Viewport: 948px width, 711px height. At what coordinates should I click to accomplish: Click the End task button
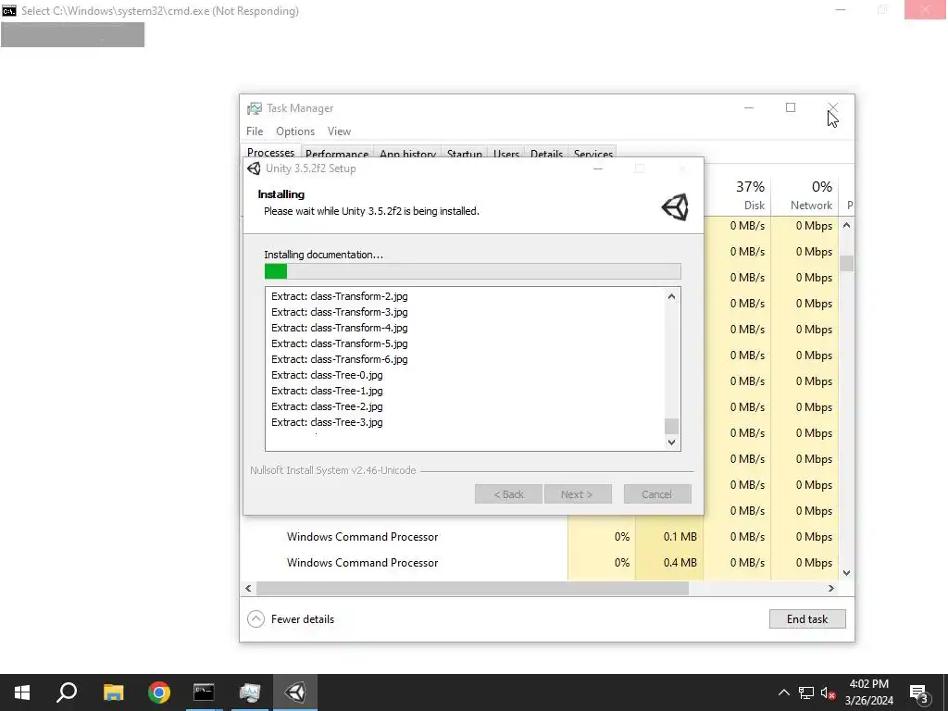click(x=807, y=619)
